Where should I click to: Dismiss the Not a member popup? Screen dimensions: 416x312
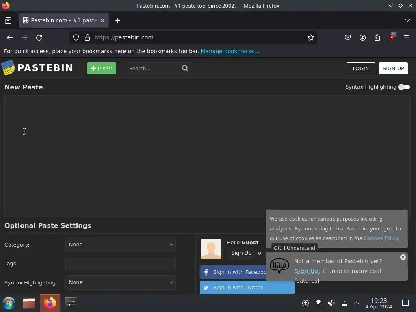403,257
